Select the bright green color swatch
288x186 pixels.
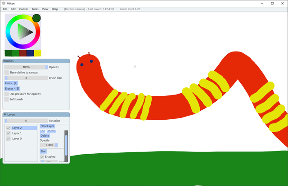[16, 53]
